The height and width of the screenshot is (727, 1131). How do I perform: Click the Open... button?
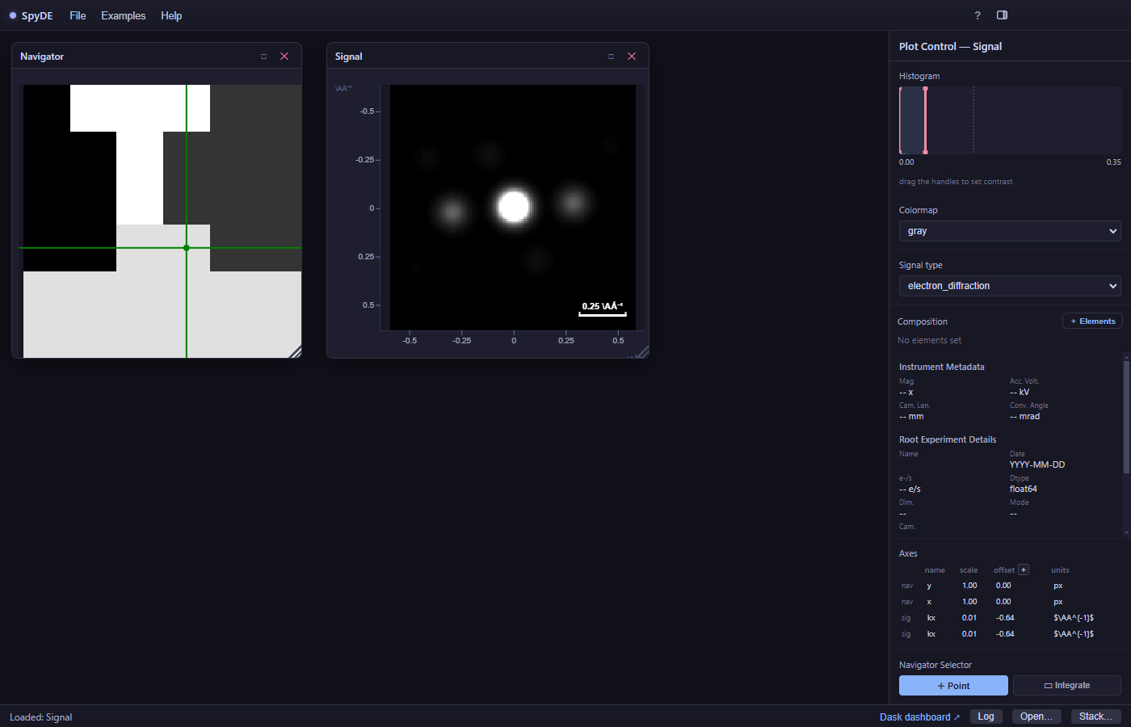pos(1036,716)
